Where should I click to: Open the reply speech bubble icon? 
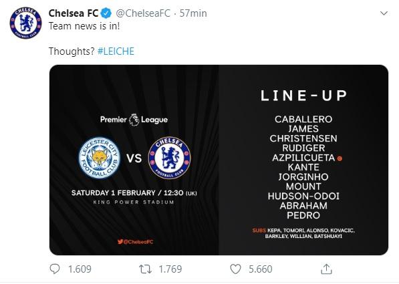[x=55, y=269]
